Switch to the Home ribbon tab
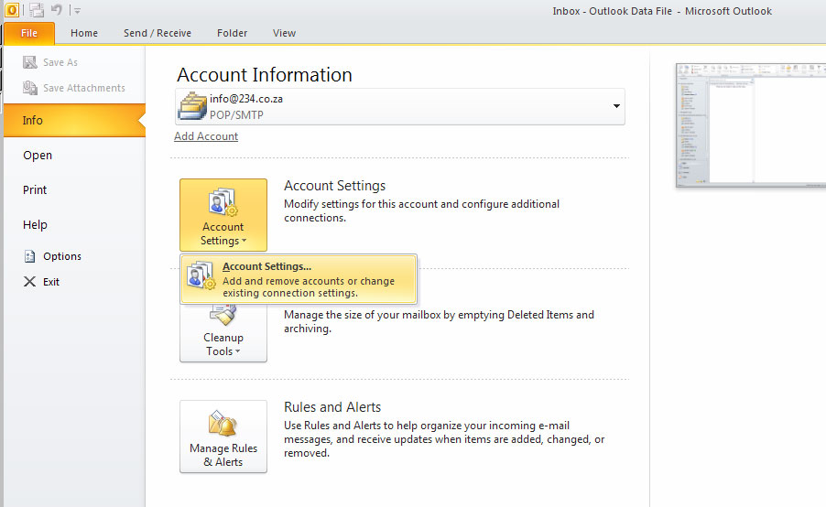 tap(84, 33)
